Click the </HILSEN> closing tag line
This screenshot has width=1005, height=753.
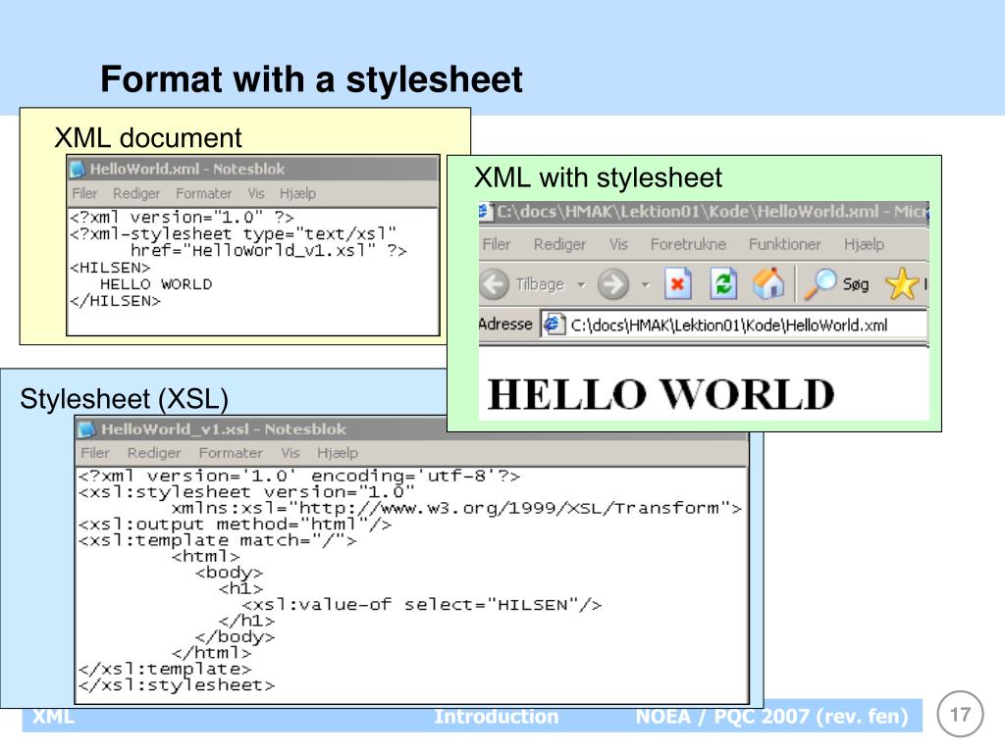click(x=115, y=300)
